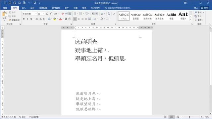Screen dimensions: 212x119
Task: Open the font name dropdown
Action: [x=36, y=14]
